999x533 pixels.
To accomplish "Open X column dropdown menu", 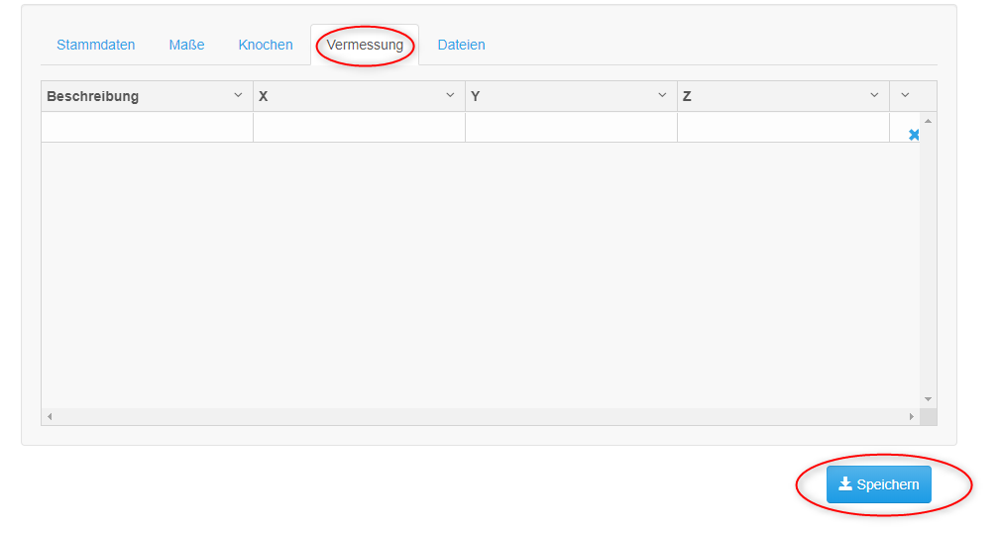I will [x=450, y=95].
